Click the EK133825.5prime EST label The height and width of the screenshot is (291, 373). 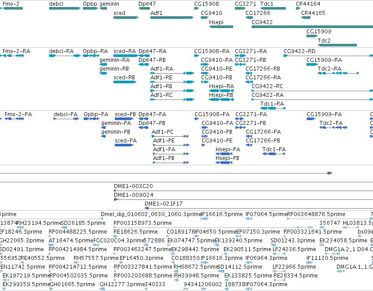tap(248, 276)
